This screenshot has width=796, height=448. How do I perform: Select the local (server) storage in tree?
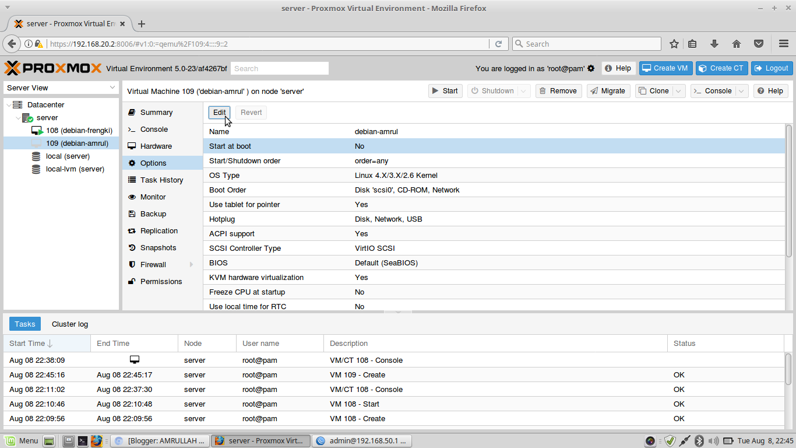(x=61, y=156)
